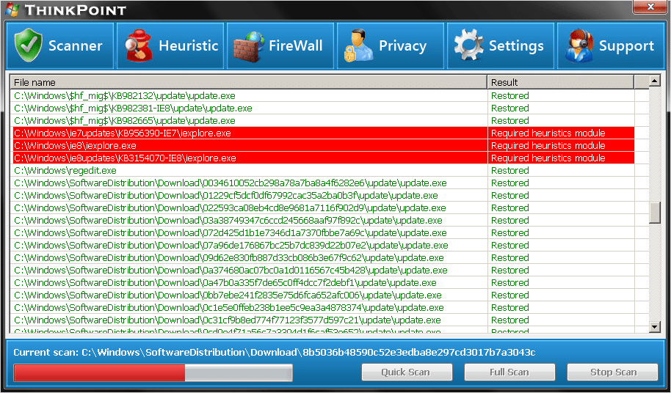Start a Full Scan
This screenshot has width=671, height=393.
coord(509,372)
